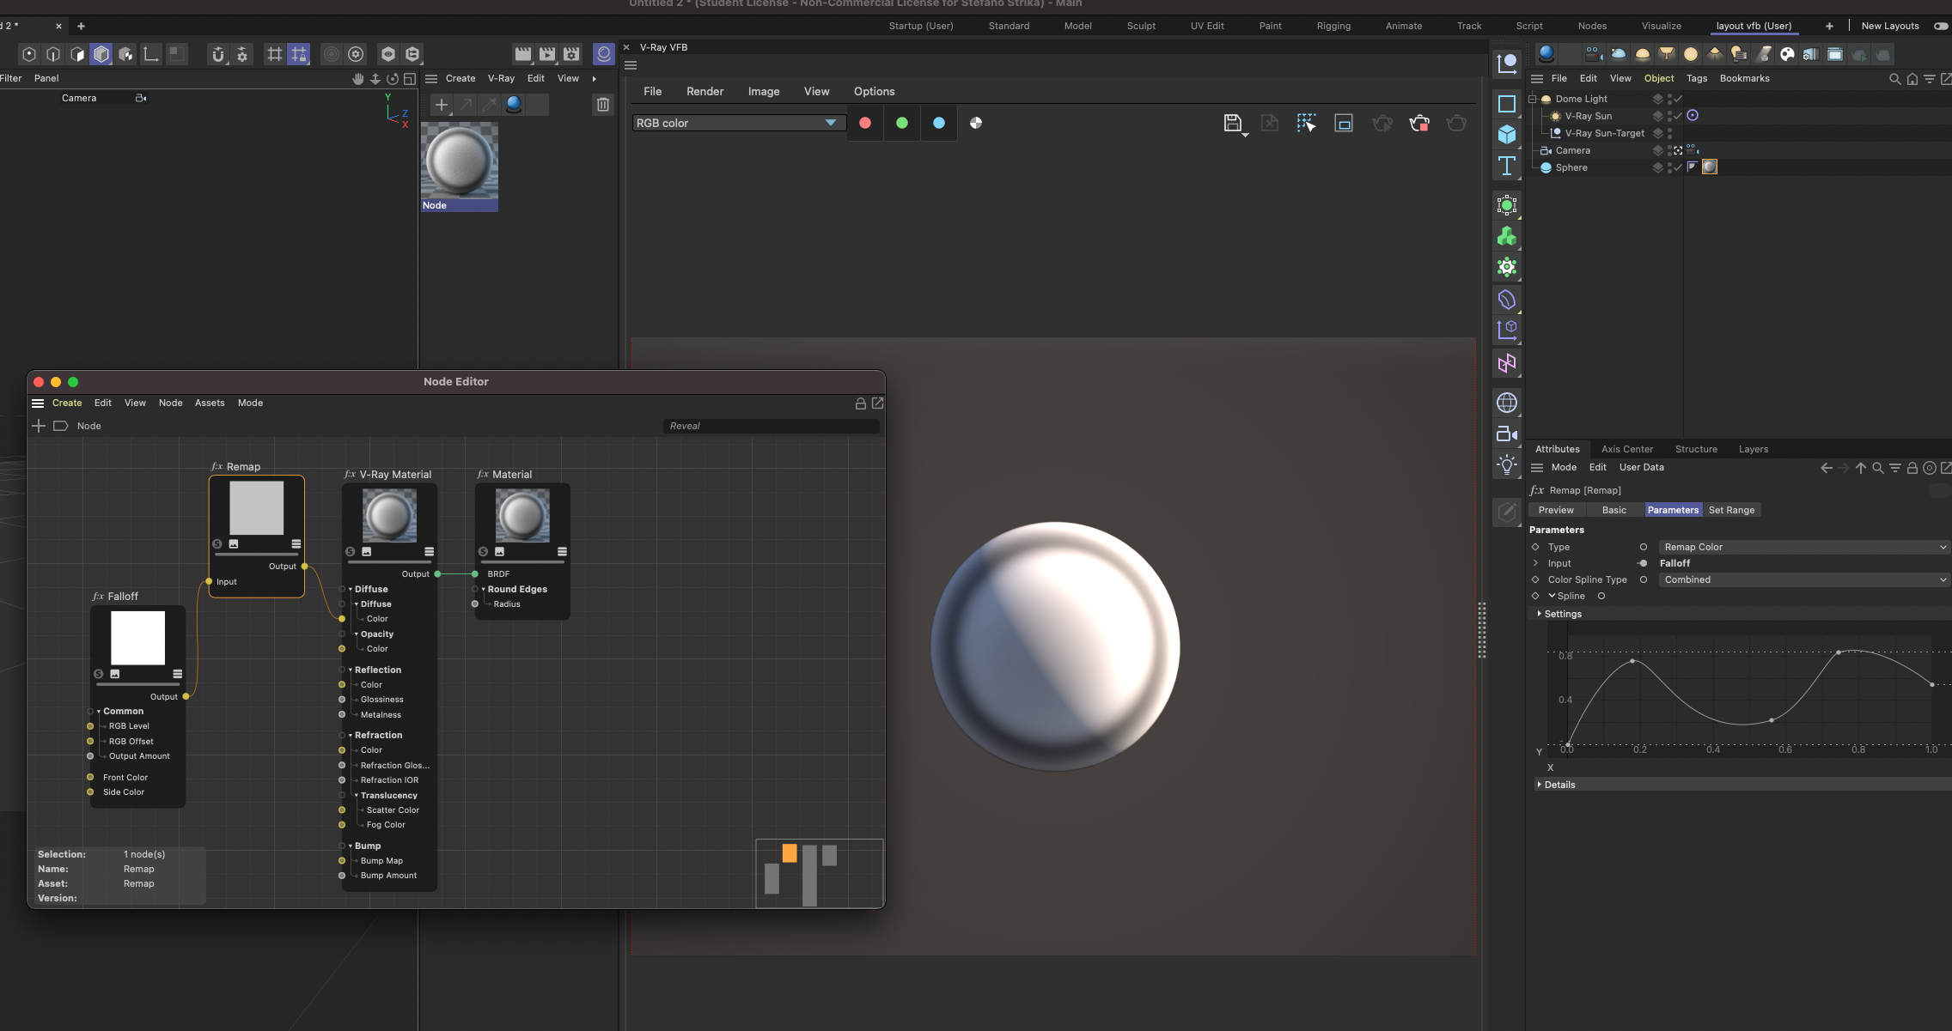Click the spline knot at the valley
This screenshot has height=1031, width=1952.
[x=1771, y=720]
